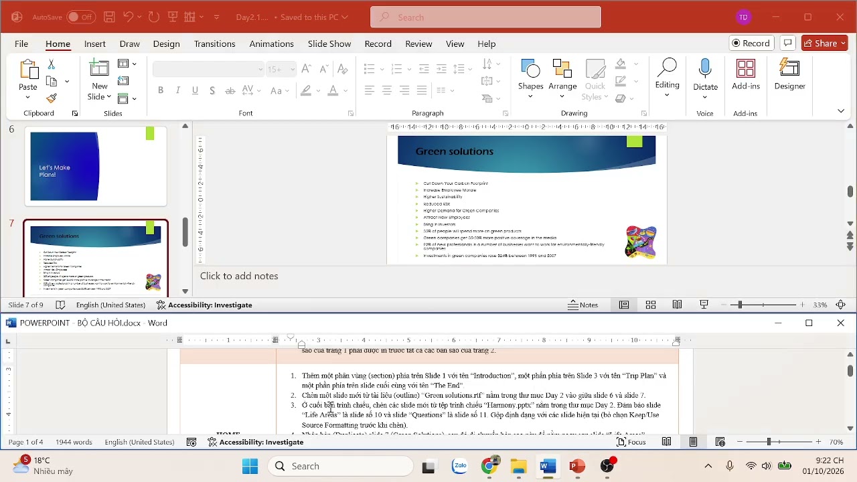Click the Center alignment icon
The height and width of the screenshot is (482, 857).
tap(387, 90)
